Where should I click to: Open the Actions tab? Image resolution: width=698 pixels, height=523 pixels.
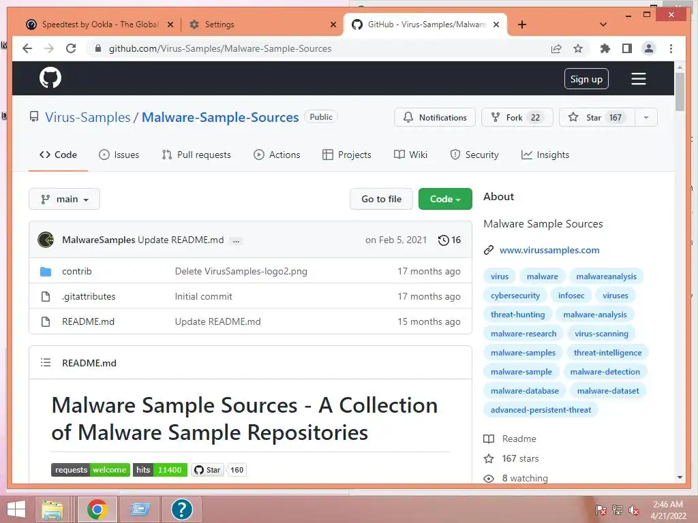(x=277, y=155)
